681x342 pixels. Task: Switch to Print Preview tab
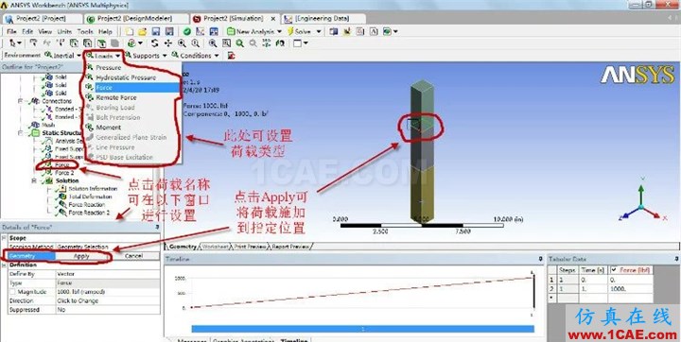[250, 247]
